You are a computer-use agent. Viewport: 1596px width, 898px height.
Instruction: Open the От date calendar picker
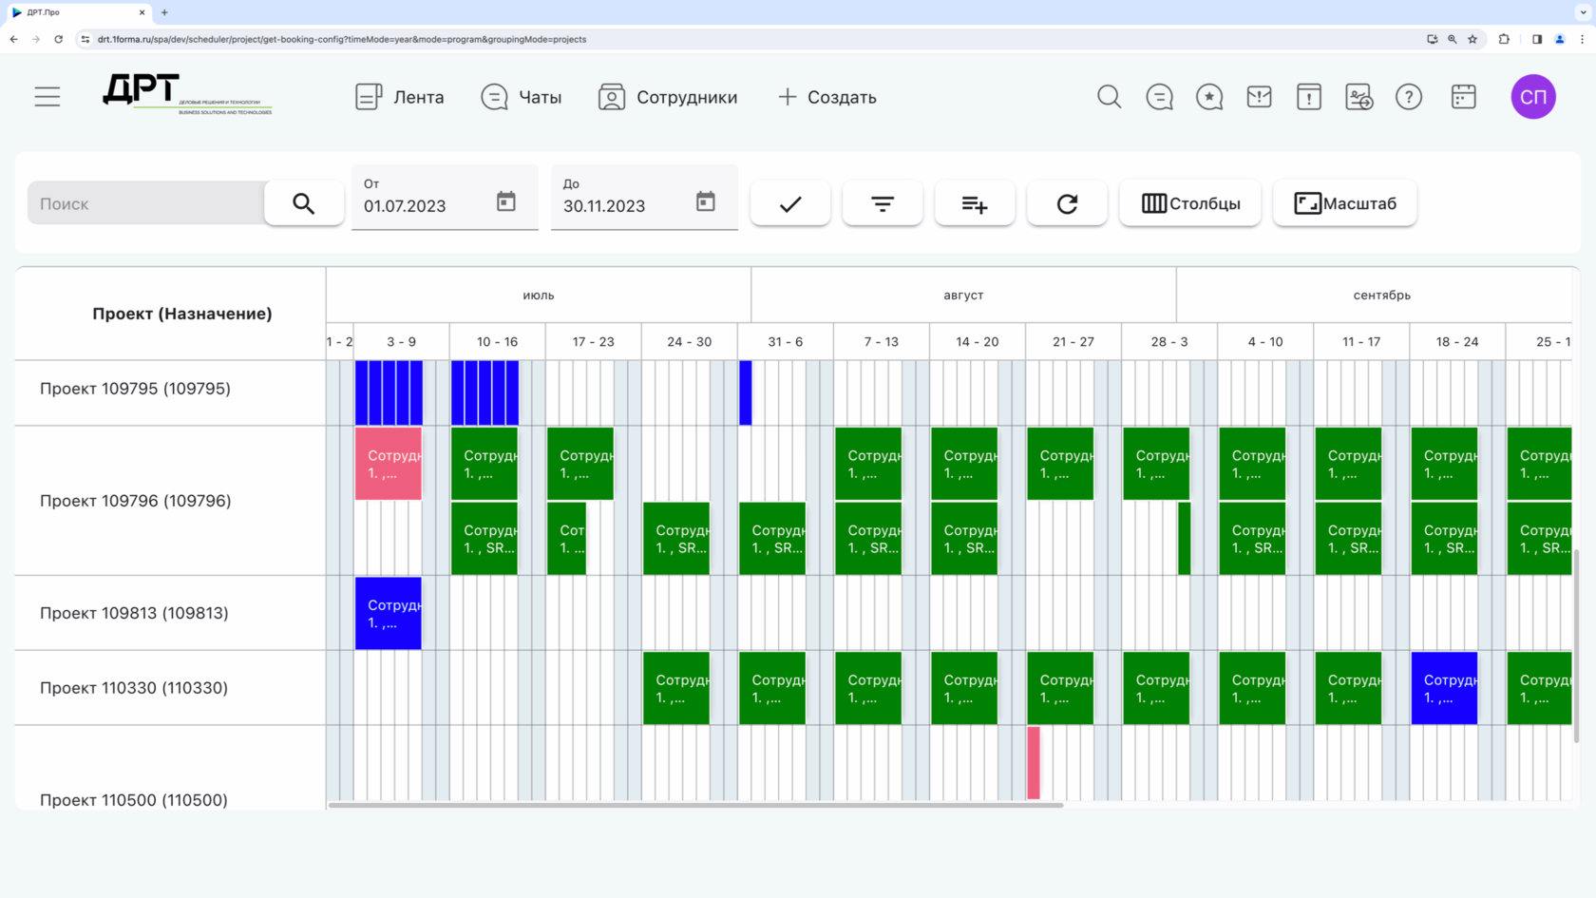tap(506, 201)
